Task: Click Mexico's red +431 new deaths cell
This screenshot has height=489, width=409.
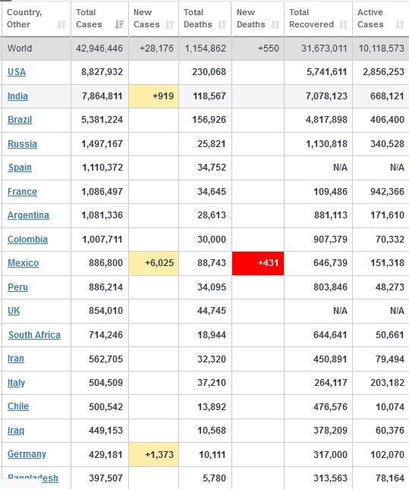Action: pyautogui.click(x=258, y=263)
